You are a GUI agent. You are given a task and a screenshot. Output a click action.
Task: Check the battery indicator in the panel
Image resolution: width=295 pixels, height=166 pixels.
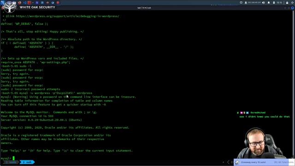click(x=274, y=3)
